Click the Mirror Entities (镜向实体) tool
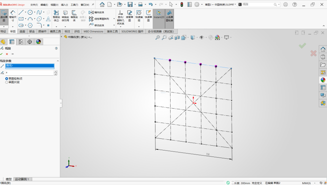Viewport: 327px width, 185px height. click(x=96, y=12)
